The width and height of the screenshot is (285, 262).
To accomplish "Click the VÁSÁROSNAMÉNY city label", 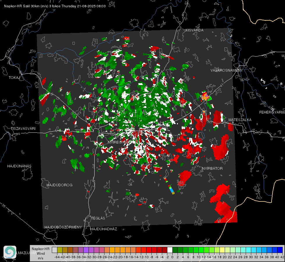I will pos(227,70).
